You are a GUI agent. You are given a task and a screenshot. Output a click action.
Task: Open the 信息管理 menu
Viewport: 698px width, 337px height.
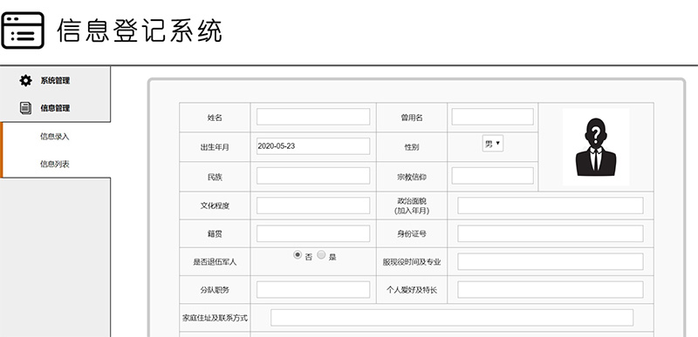click(55, 108)
